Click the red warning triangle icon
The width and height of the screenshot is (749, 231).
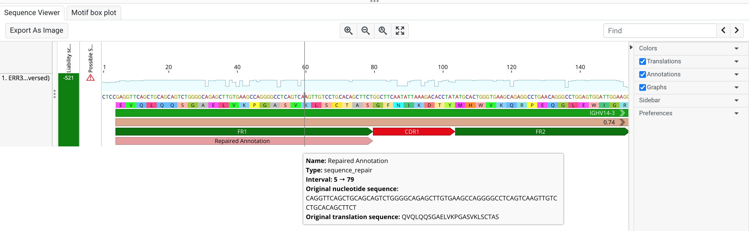pyautogui.click(x=91, y=78)
